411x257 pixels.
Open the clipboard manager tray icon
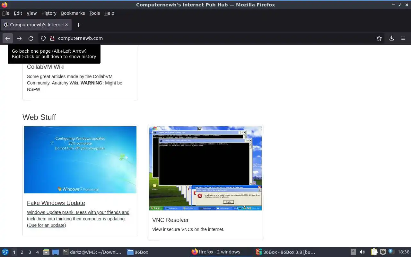tap(374, 252)
